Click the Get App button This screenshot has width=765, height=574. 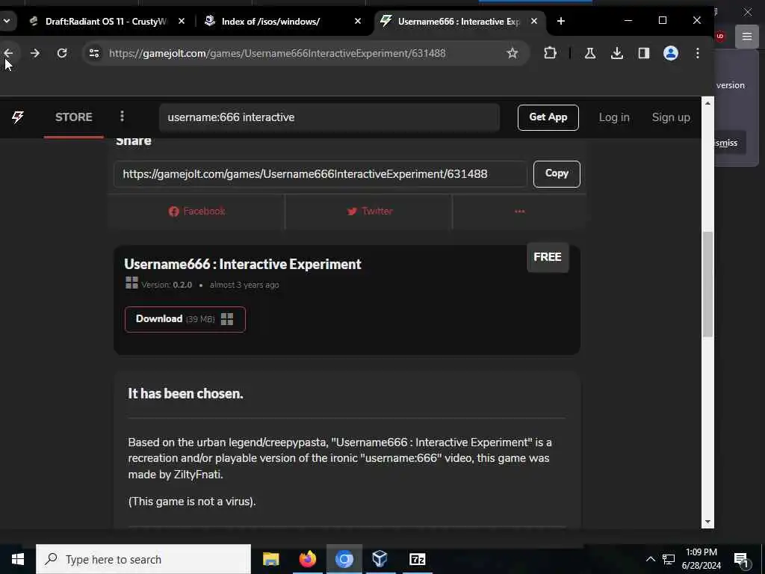(x=548, y=117)
